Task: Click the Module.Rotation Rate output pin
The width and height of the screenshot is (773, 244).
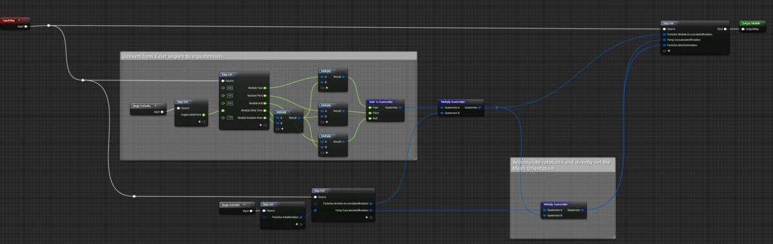Action: click(265, 118)
